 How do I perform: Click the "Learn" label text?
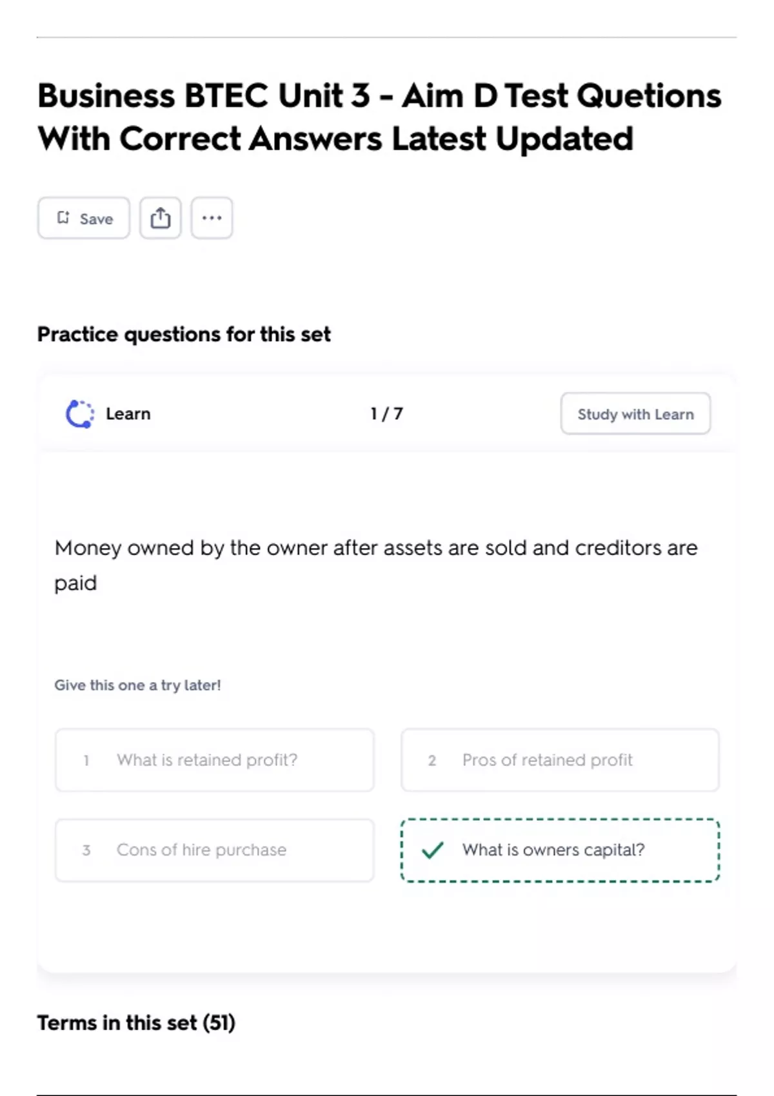(128, 414)
